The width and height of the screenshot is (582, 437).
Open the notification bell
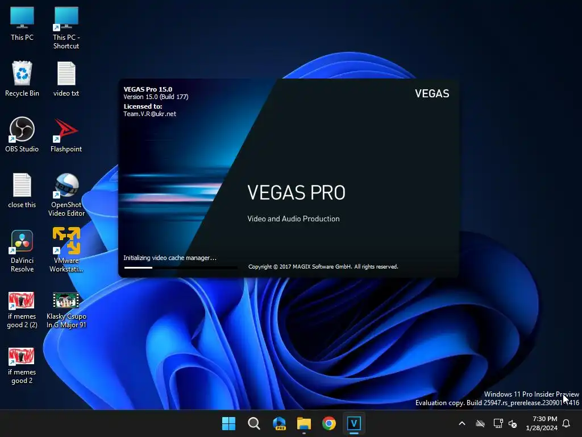pyautogui.click(x=567, y=423)
